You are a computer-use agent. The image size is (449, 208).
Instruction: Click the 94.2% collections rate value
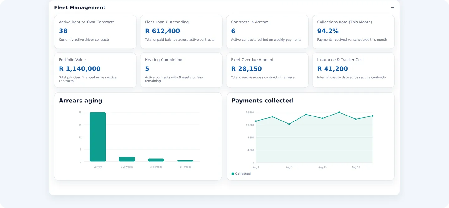tap(328, 31)
